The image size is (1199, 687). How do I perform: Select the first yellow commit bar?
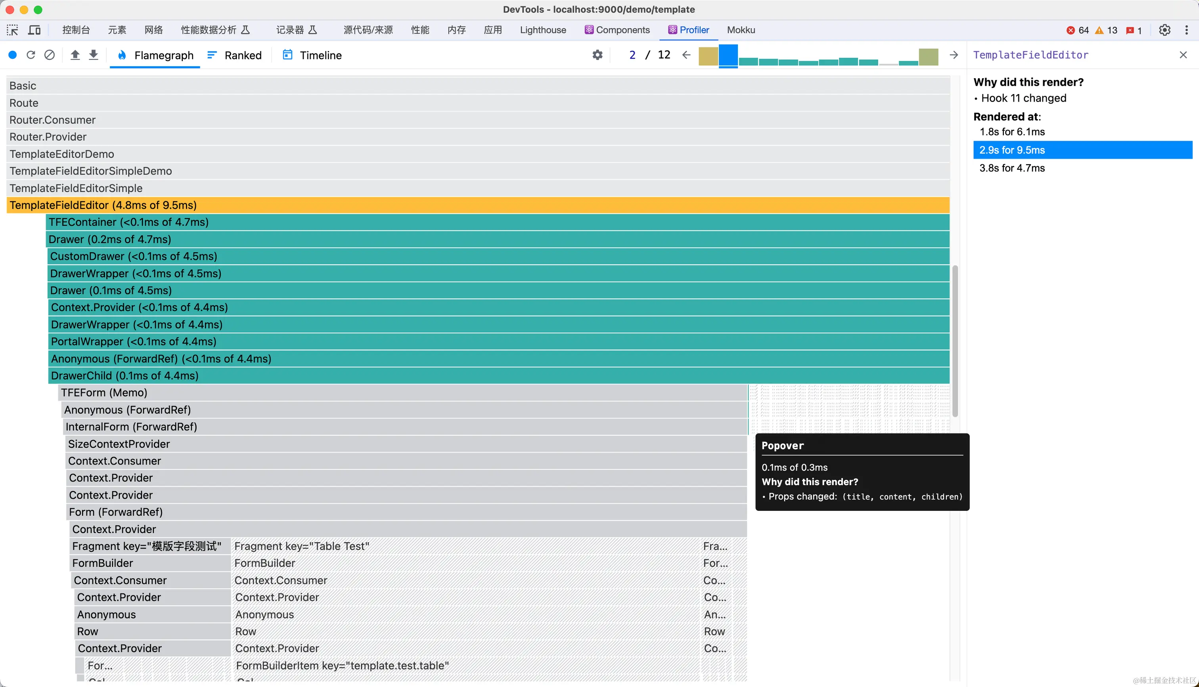pyautogui.click(x=708, y=56)
